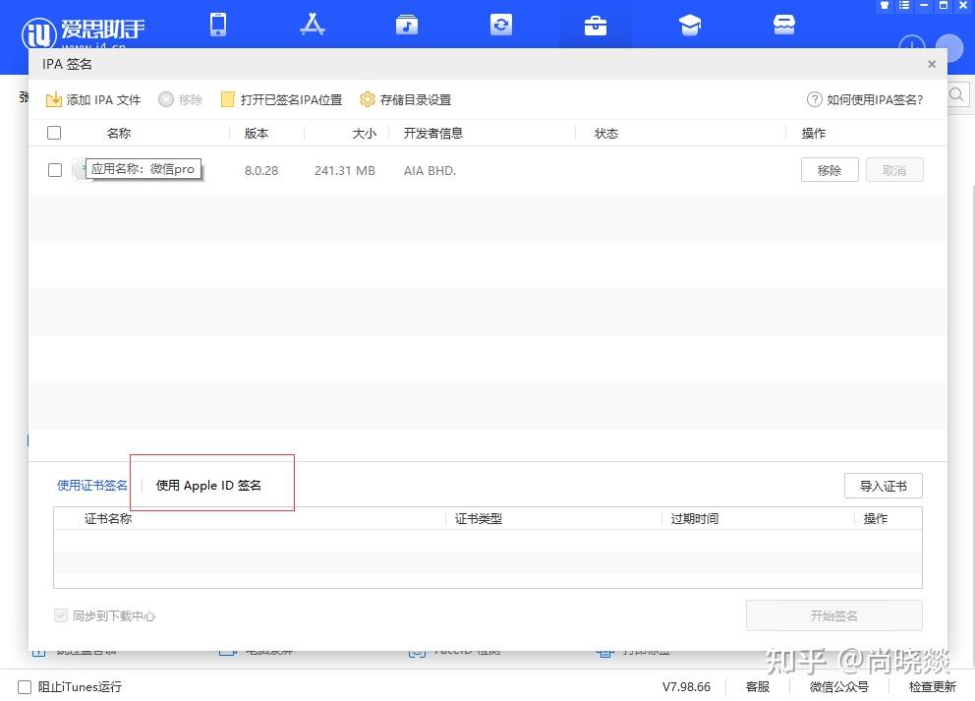Toggle 同步到下载中心 checkbox
975x701 pixels.
[60, 615]
